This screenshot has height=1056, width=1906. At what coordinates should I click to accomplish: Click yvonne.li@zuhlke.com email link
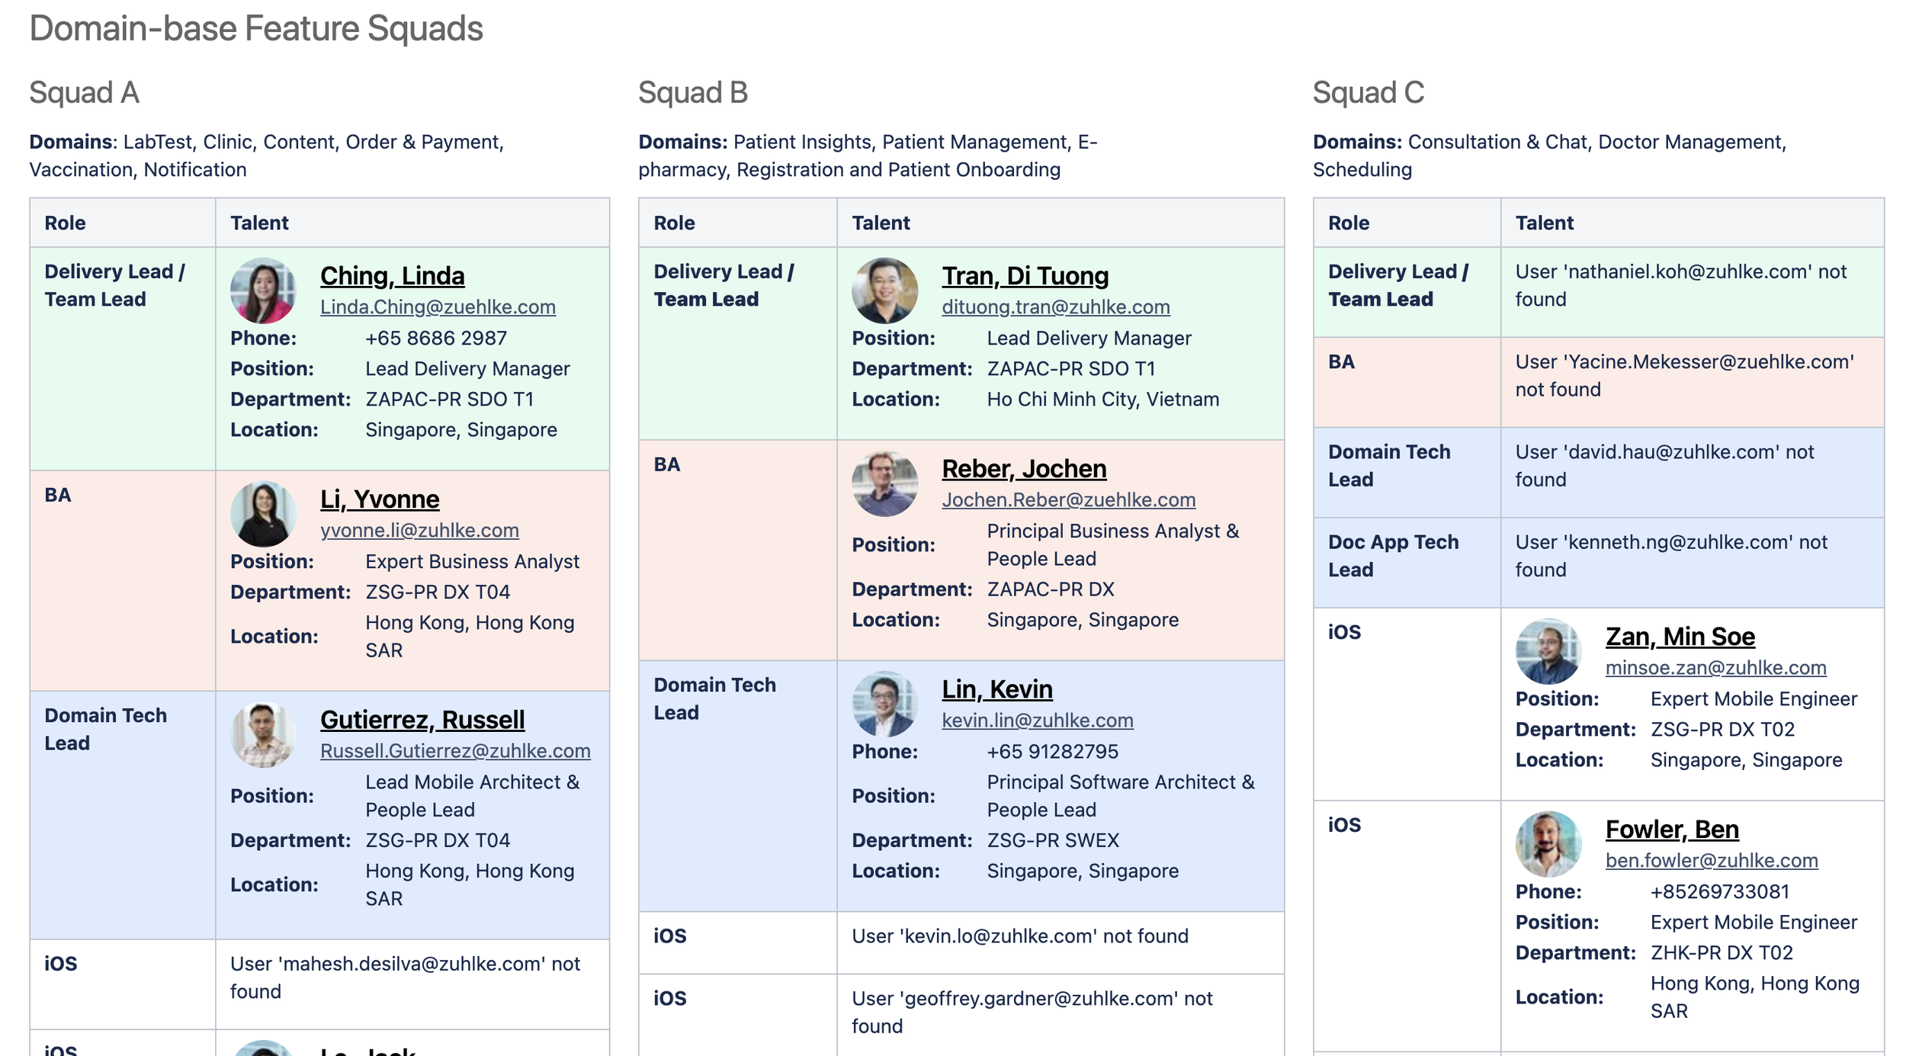pyautogui.click(x=419, y=530)
